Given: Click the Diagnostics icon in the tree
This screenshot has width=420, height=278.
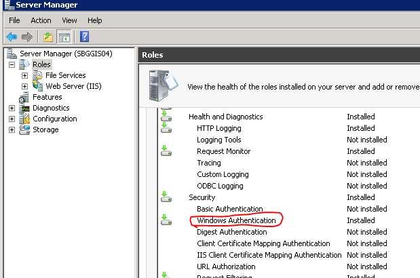Looking at the screenshot, I should (24, 108).
